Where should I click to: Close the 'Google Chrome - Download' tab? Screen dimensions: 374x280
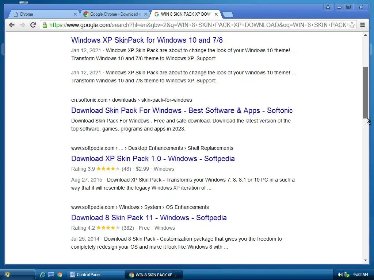point(146,14)
